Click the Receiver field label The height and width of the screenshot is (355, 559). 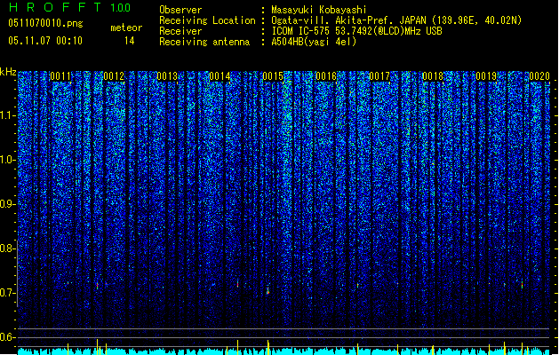(180, 31)
